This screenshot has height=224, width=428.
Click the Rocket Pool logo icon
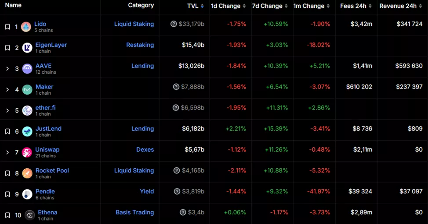(27, 174)
